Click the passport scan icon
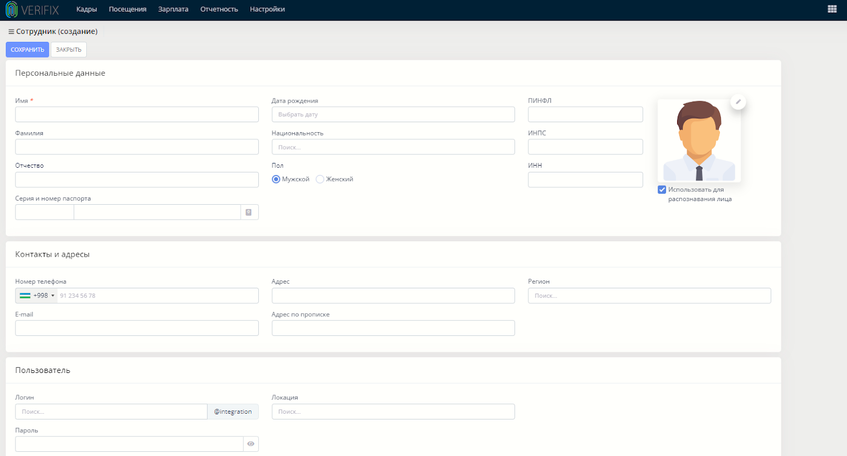Screen dimensions: 847x456 coord(249,212)
